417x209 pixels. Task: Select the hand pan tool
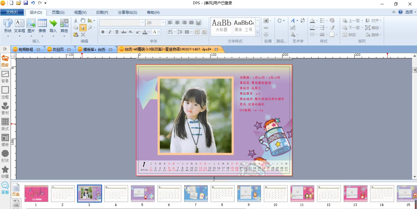(83, 20)
